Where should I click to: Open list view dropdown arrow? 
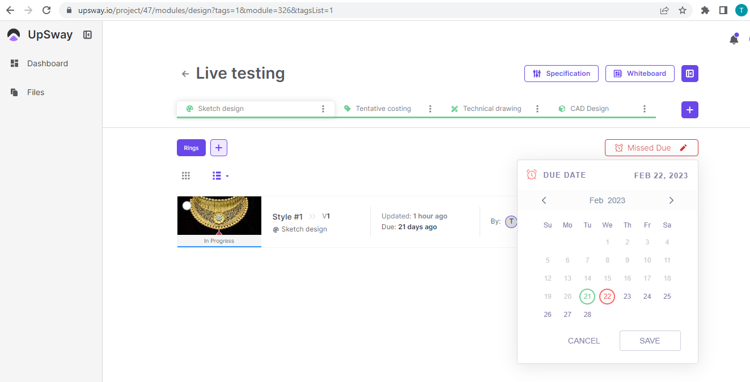click(227, 176)
